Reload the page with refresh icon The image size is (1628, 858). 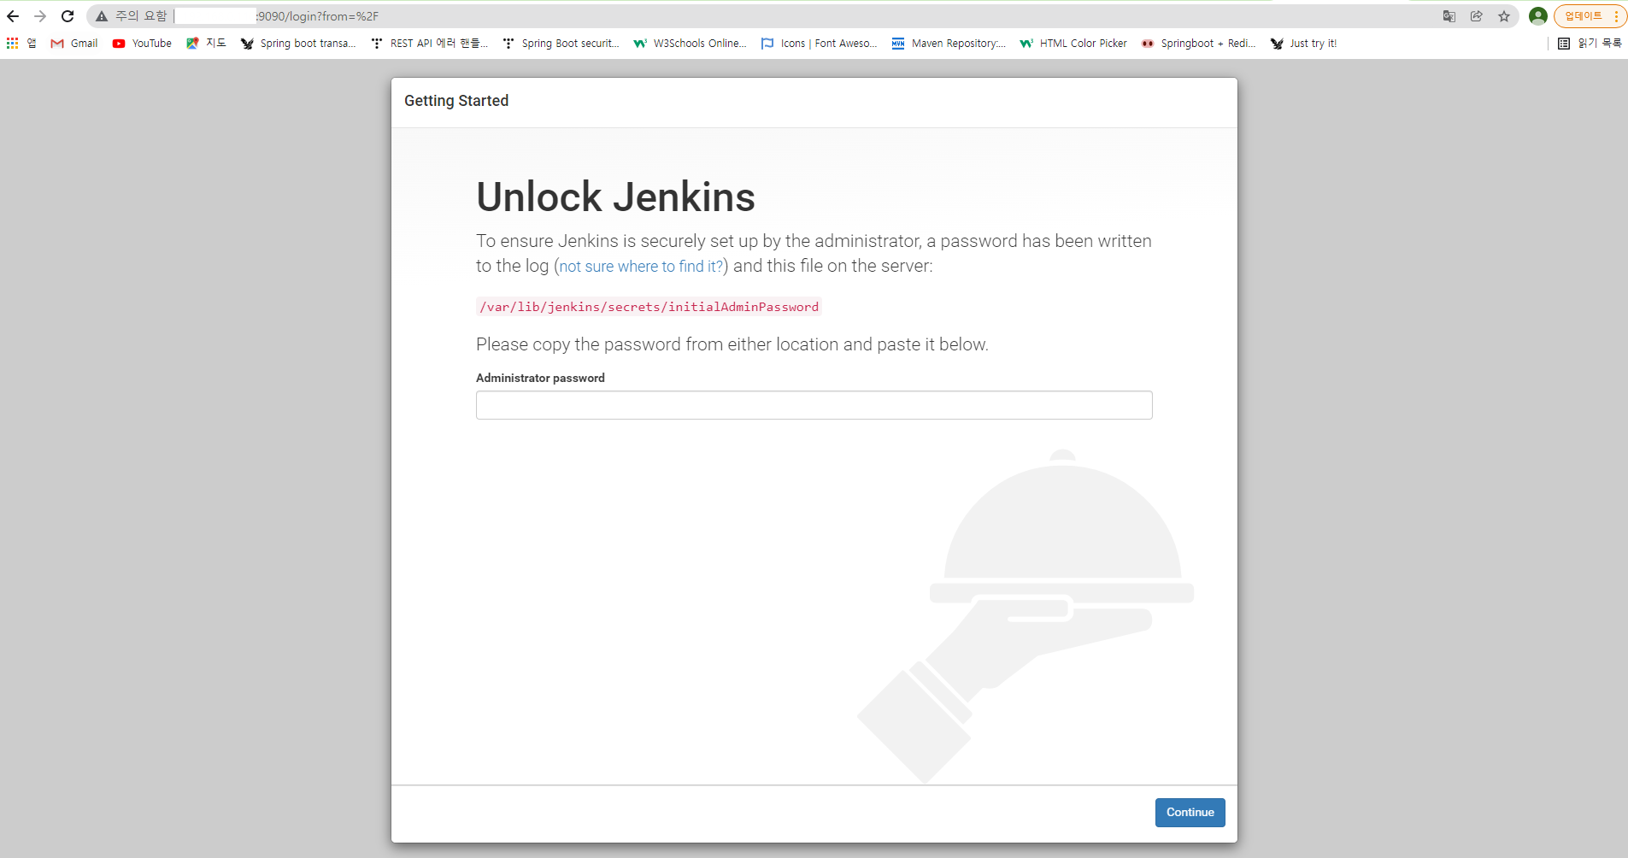pyautogui.click(x=68, y=16)
